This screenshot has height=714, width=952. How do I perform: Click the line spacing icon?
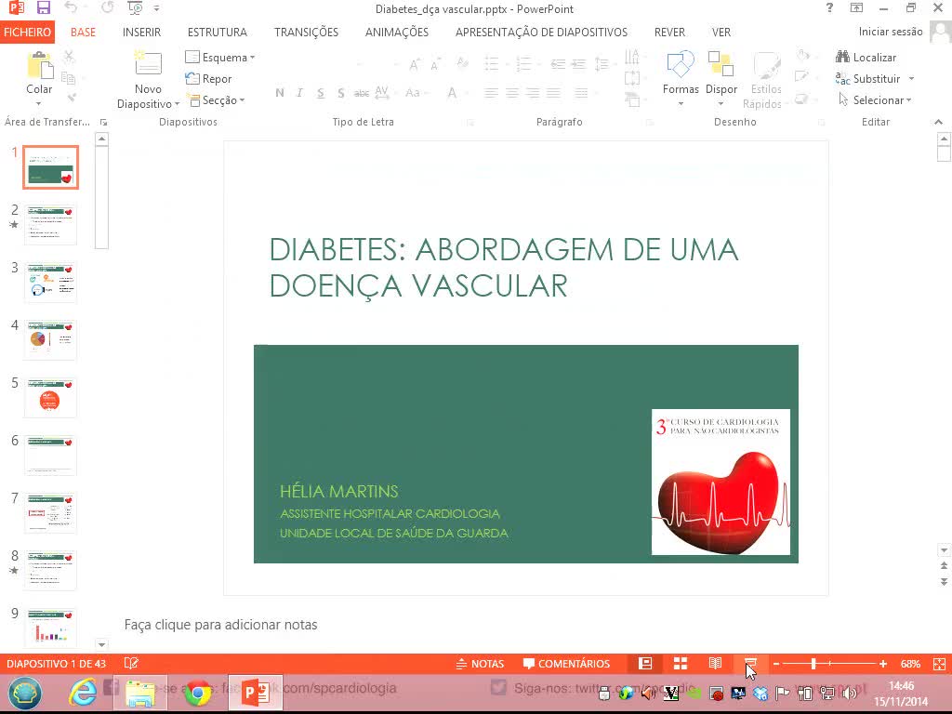[602, 63]
